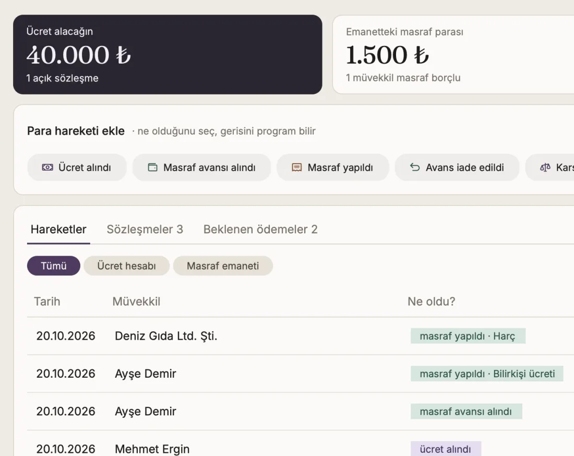Open the Beklenen ödemeler 2 tab
This screenshot has height=456, width=574.
point(260,230)
